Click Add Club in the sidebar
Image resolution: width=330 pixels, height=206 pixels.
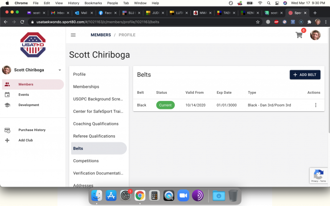(33, 140)
